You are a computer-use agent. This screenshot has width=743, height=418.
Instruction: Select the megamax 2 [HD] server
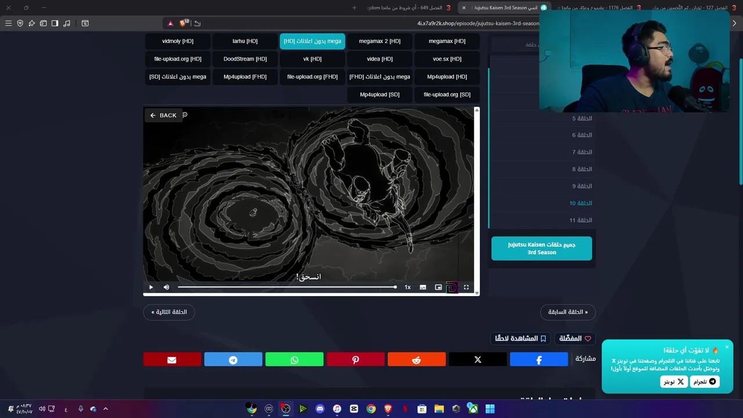pyautogui.click(x=380, y=41)
